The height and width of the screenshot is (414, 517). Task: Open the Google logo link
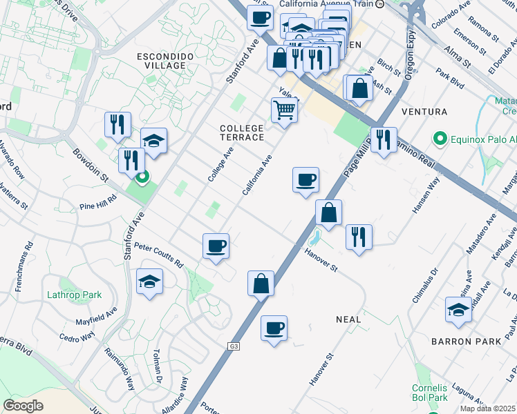[23, 405]
